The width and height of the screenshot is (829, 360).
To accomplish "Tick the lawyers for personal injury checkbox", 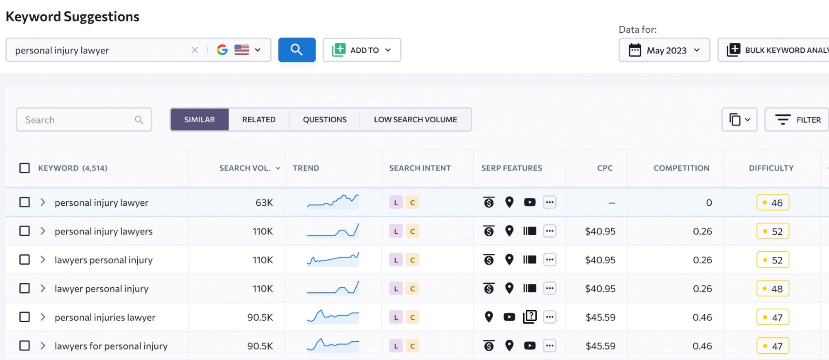I will point(25,346).
